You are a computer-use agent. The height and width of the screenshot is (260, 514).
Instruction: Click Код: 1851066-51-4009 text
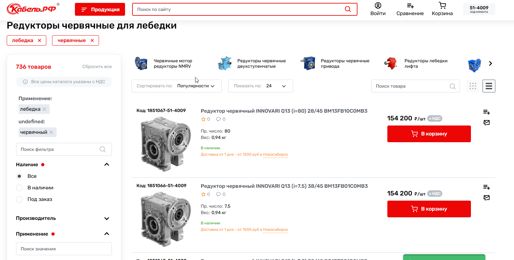161,186
